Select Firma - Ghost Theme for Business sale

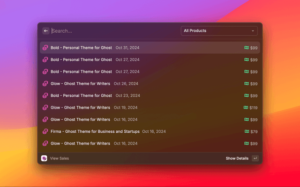click(95, 131)
